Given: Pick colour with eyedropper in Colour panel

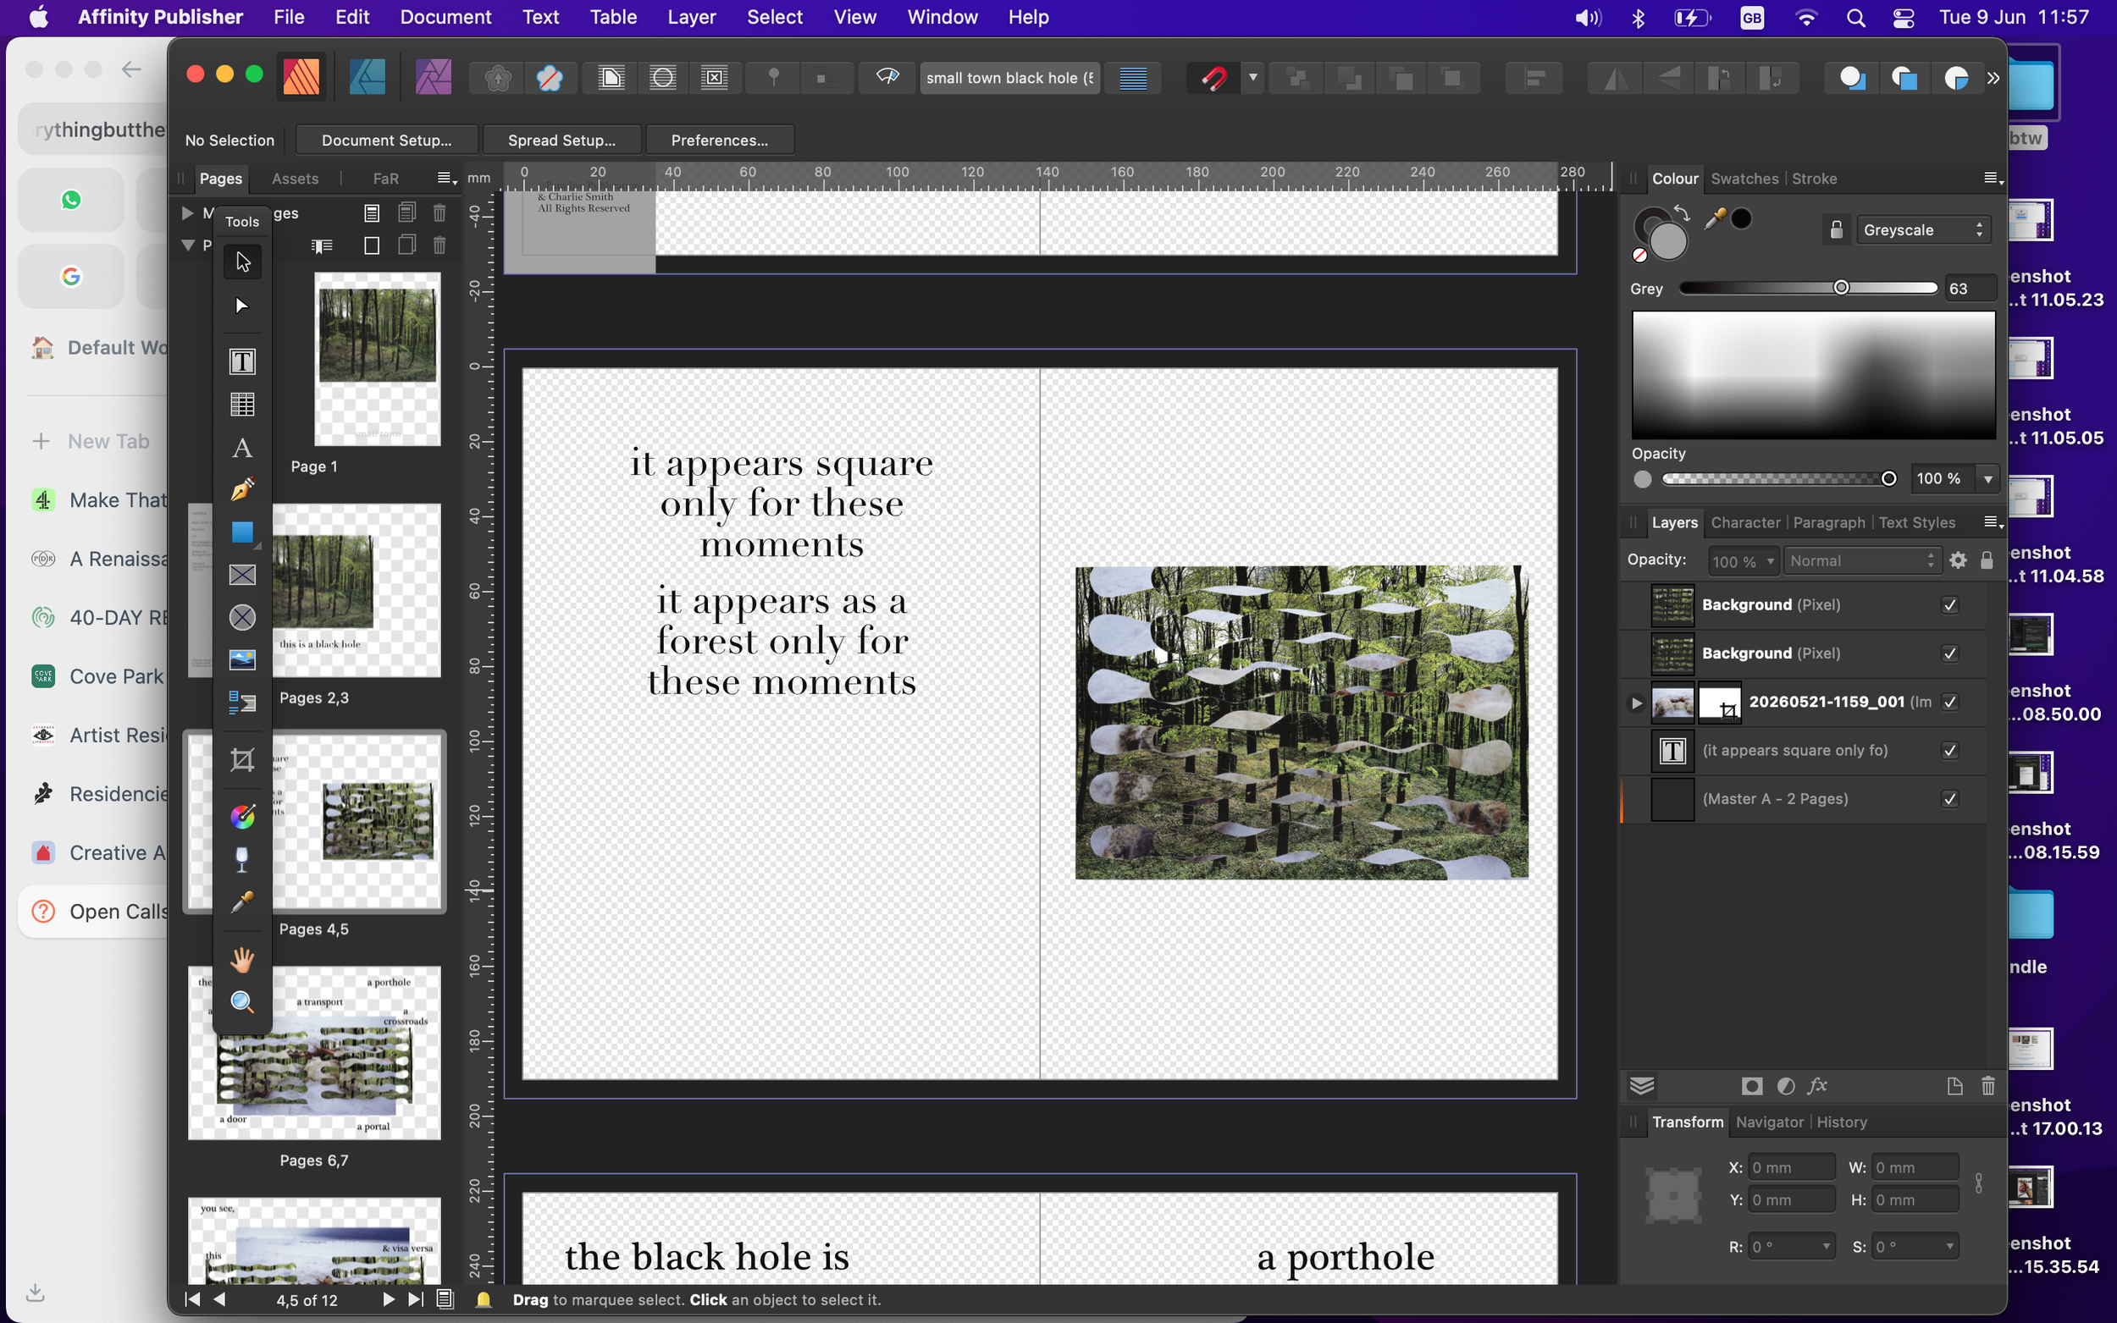Looking at the screenshot, I should (1714, 218).
